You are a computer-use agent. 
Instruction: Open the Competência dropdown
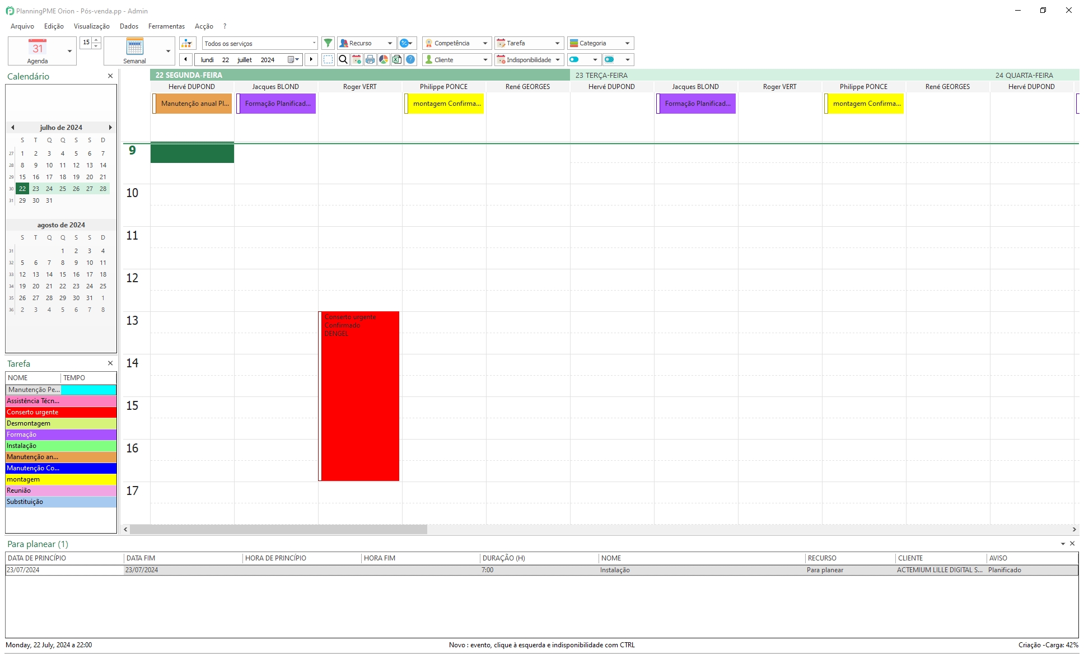coord(456,43)
